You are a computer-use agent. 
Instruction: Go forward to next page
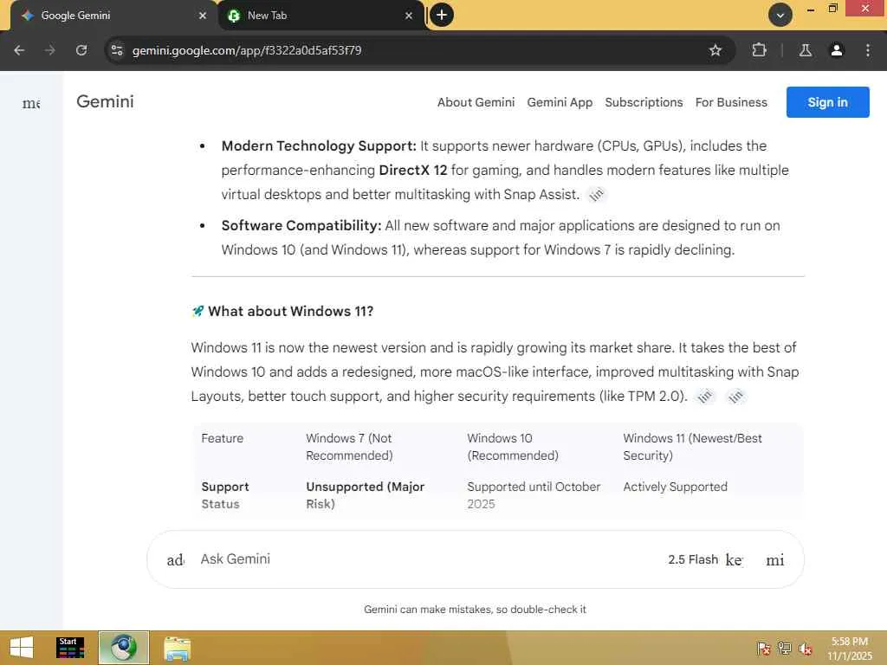click(x=50, y=50)
